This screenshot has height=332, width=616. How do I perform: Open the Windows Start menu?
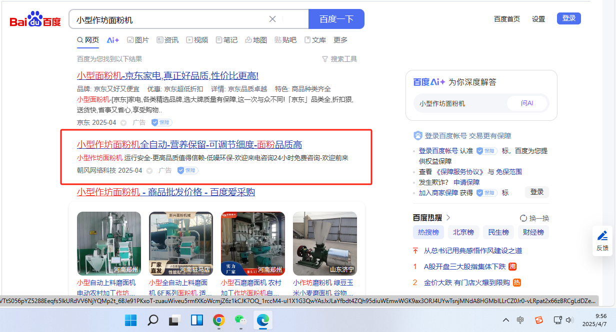130,320
